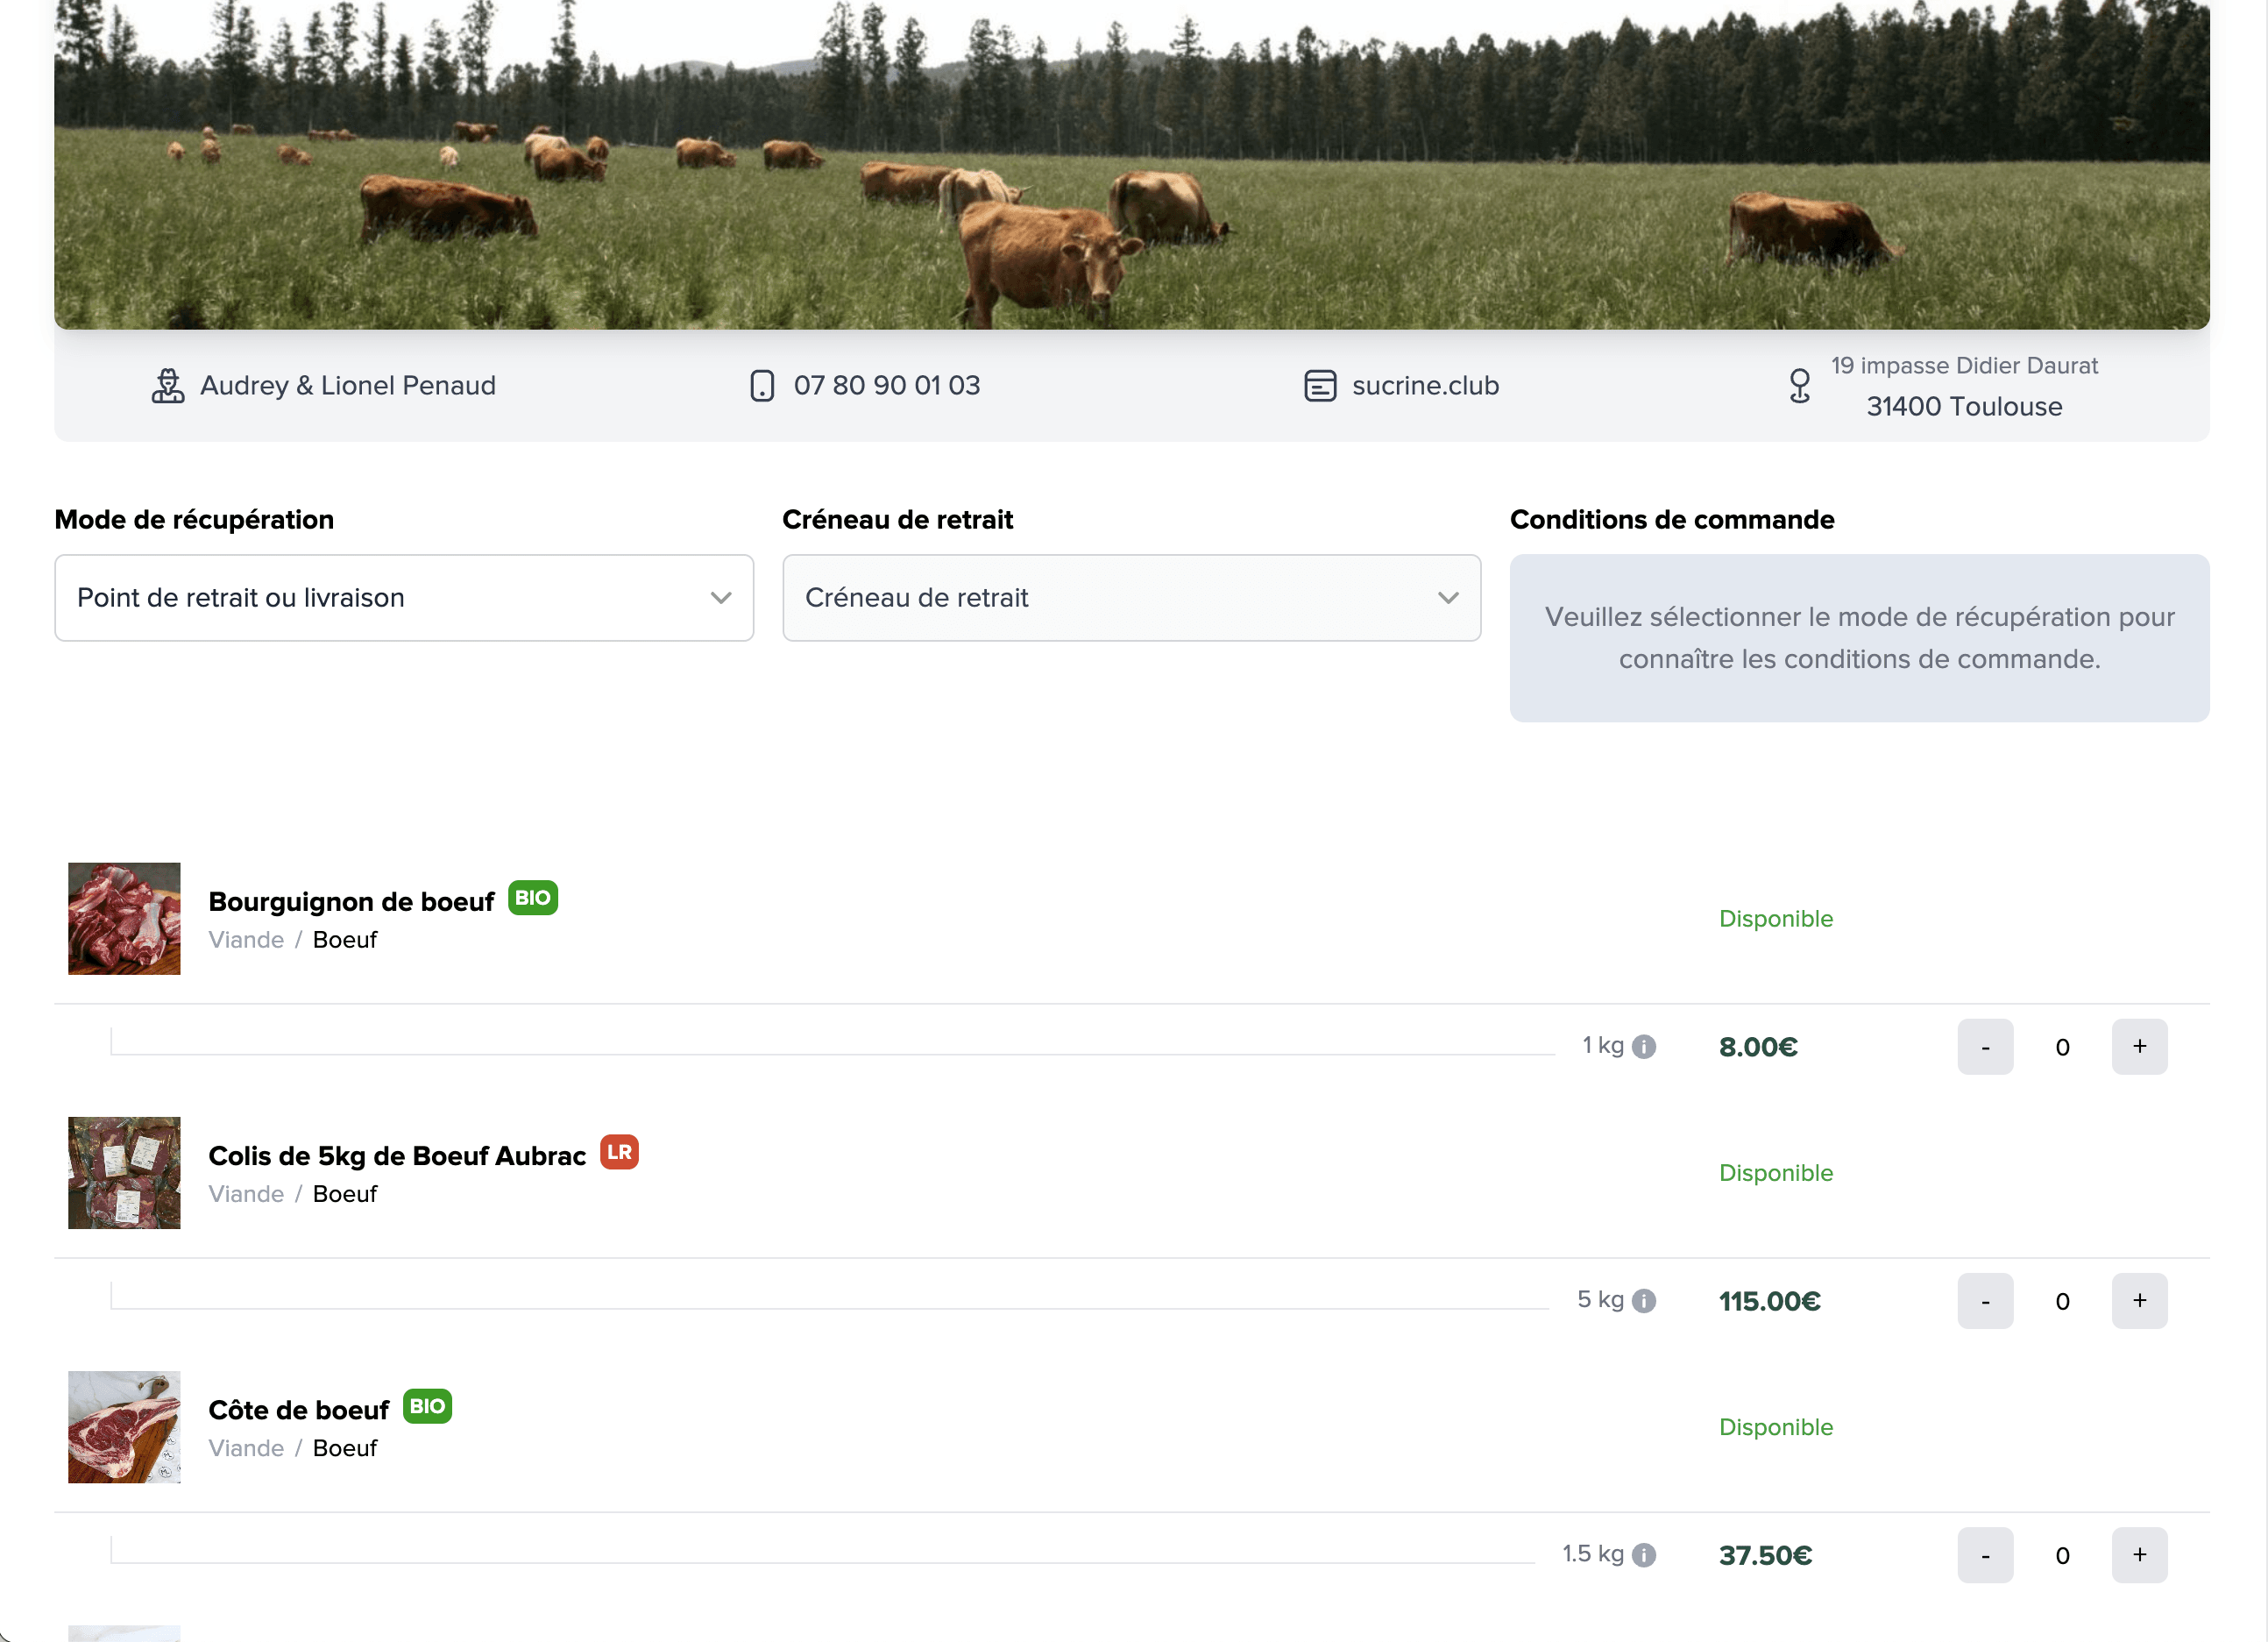Click the Bourguignon de boeuf product title
This screenshot has height=1642, width=2268.
tap(351, 901)
